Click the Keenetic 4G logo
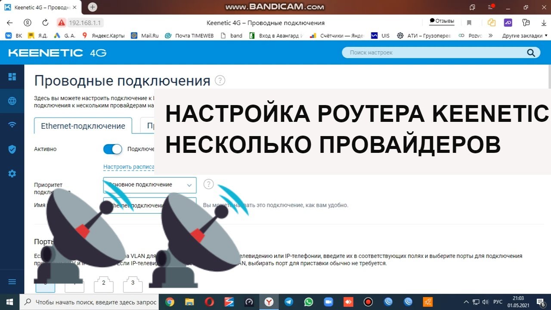551x310 pixels. 57,53
